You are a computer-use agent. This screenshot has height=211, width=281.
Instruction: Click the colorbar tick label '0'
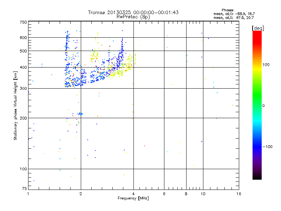263,106
